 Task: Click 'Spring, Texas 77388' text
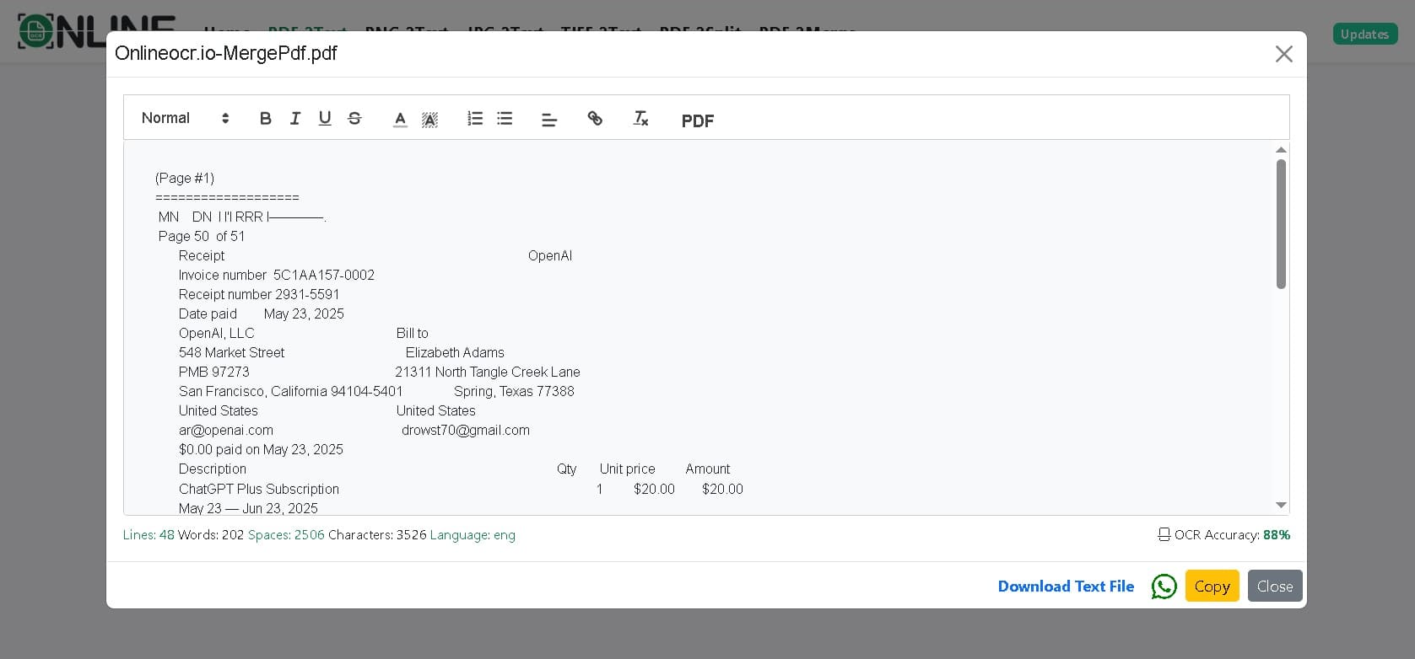point(514,391)
